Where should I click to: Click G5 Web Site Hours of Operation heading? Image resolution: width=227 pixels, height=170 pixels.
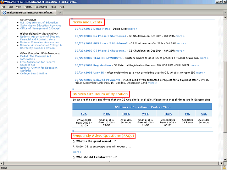click(100, 94)
